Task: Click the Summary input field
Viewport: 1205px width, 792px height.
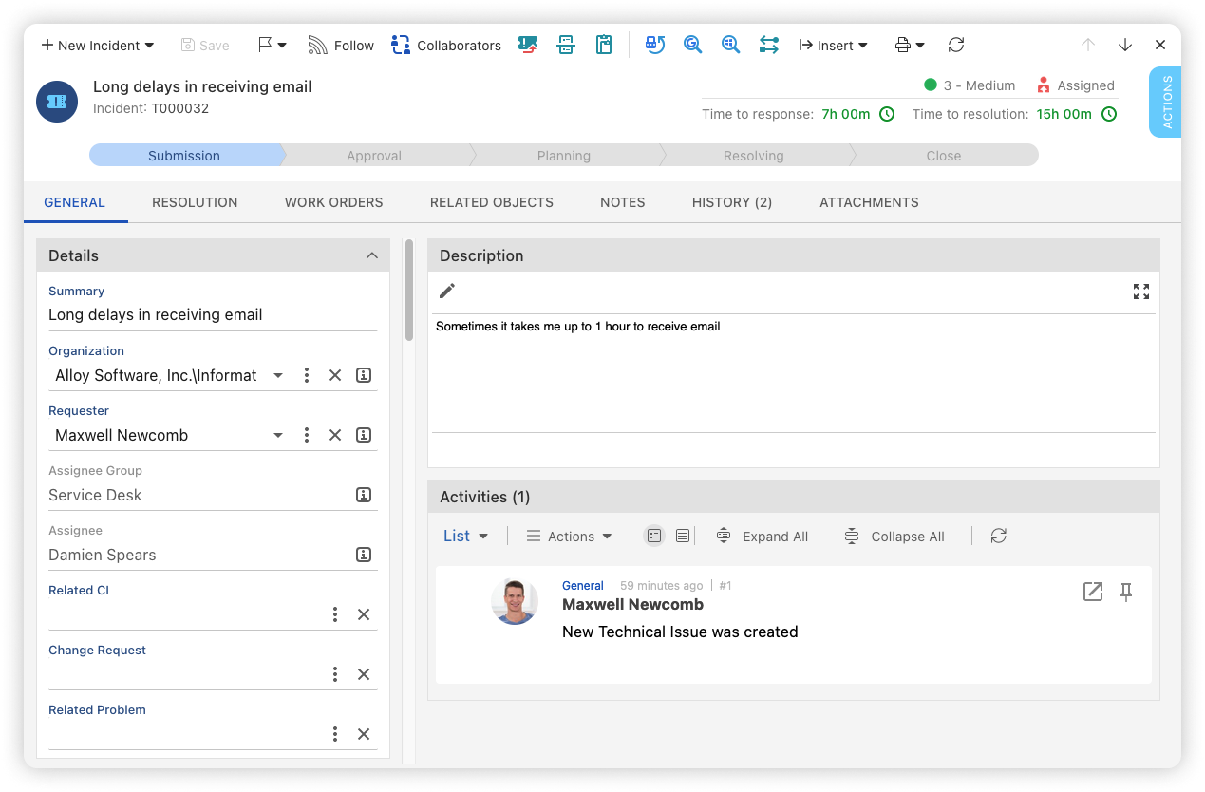Action: [213, 315]
